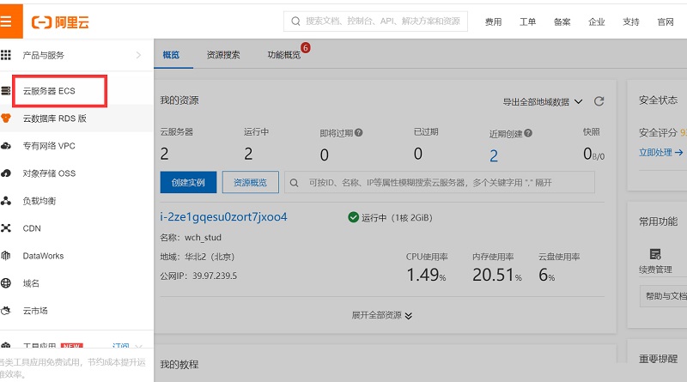Screen dimensions: 687x382
Task: Click the 创建实例 button
Action: (x=188, y=182)
